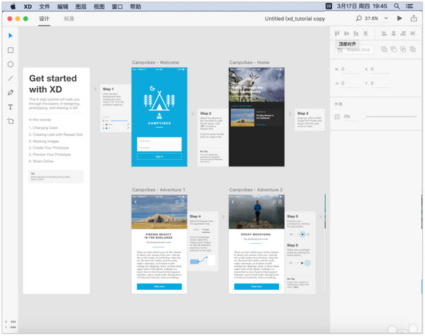
Task: Click the back arrow on Adventure 2 artboard
Action: pyautogui.click(x=232, y=202)
